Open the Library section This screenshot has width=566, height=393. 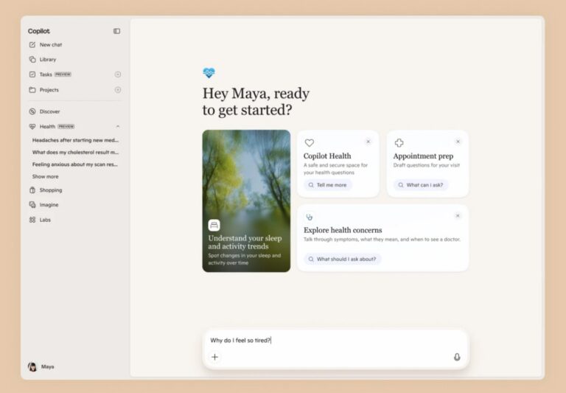pos(48,59)
